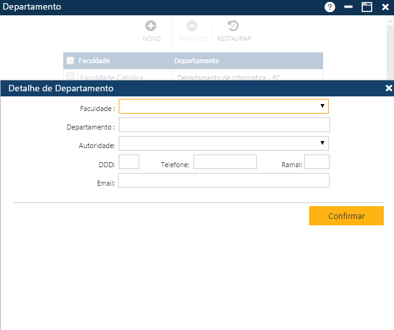Sort by the Departamento column header
Image resolution: width=394 pixels, height=330 pixels.
point(198,61)
